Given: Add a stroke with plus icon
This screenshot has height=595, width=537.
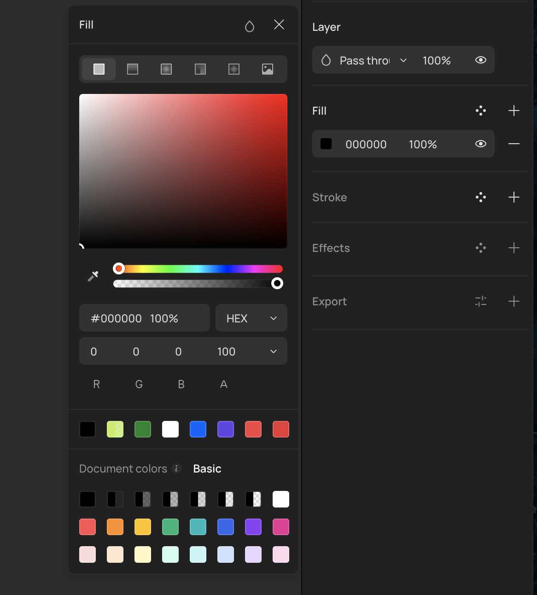Looking at the screenshot, I should (514, 197).
